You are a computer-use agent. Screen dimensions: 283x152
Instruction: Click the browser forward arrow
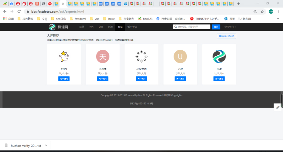(12, 11)
